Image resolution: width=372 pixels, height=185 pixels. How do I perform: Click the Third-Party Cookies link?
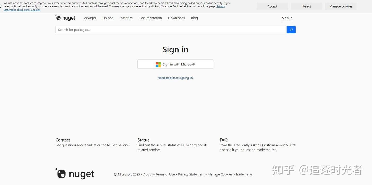point(28,10)
